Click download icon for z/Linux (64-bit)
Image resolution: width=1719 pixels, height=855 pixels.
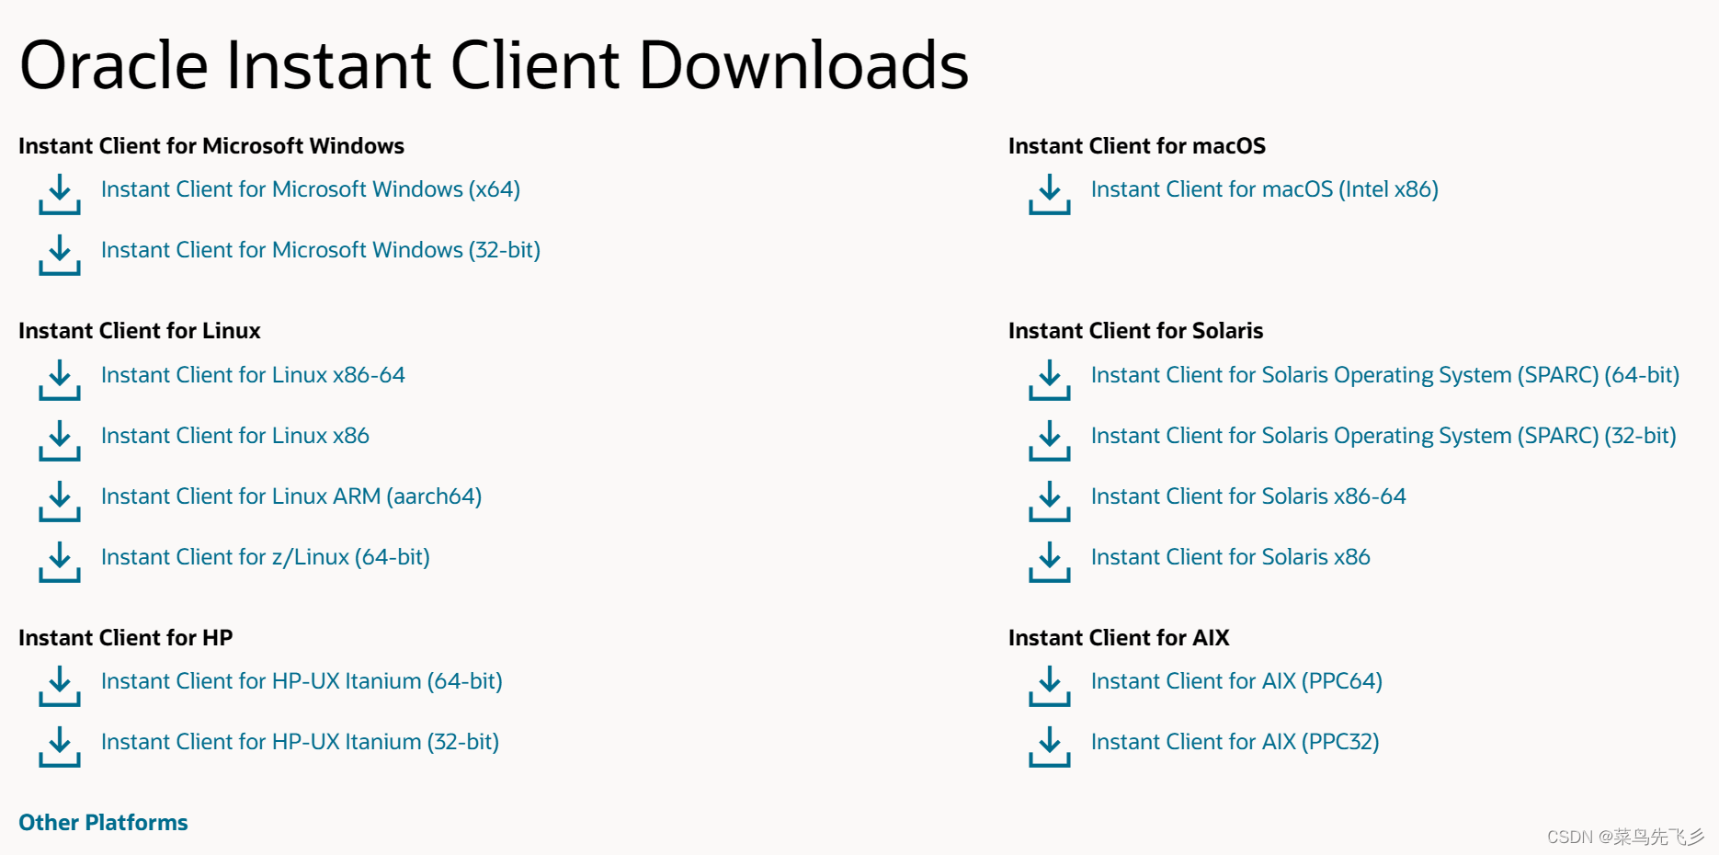click(60, 562)
